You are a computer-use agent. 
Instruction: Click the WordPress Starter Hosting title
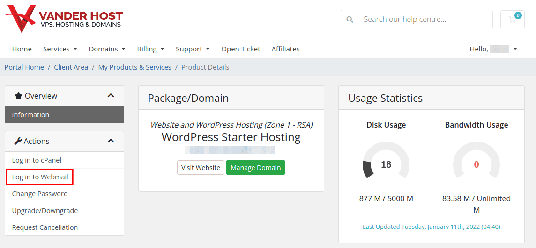click(x=231, y=138)
